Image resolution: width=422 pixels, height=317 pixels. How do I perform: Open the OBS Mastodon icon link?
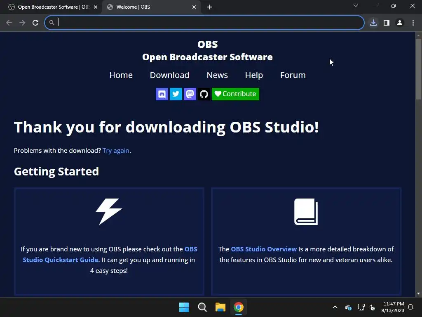190,94
